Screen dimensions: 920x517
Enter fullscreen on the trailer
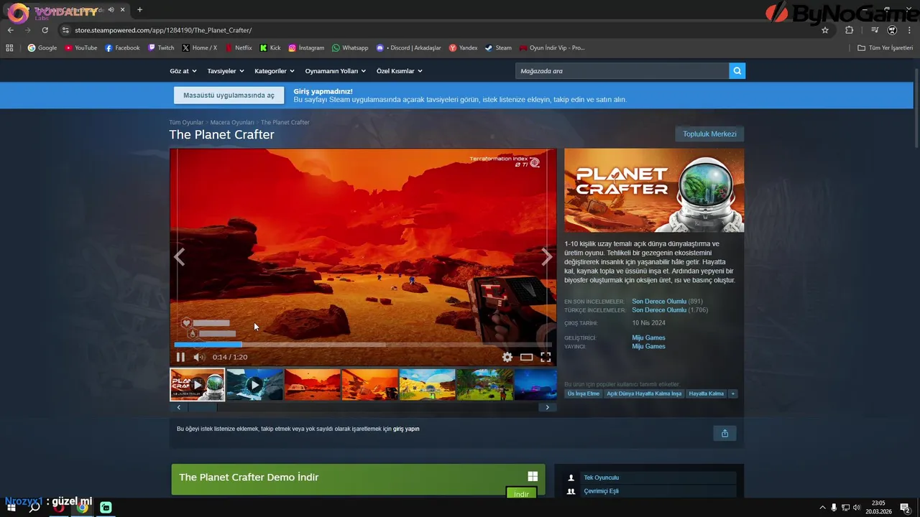(x=546, y=357)
